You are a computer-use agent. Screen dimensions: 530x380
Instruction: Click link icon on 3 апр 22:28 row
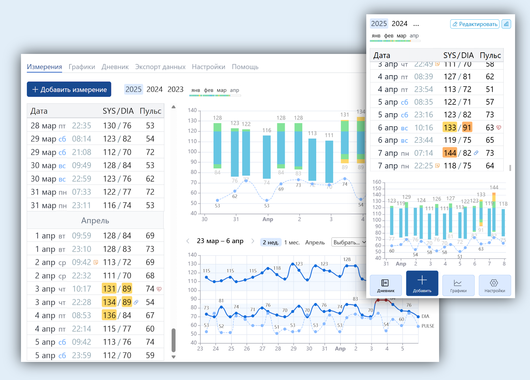(x=136, y=302)
